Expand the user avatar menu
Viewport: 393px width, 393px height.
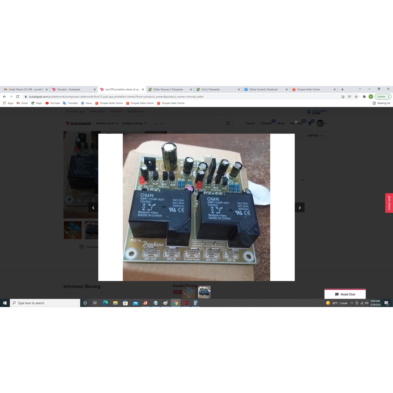pos(322,123)
